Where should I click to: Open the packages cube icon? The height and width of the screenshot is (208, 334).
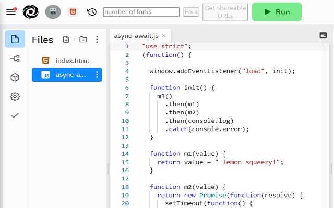tap(15, 77)
